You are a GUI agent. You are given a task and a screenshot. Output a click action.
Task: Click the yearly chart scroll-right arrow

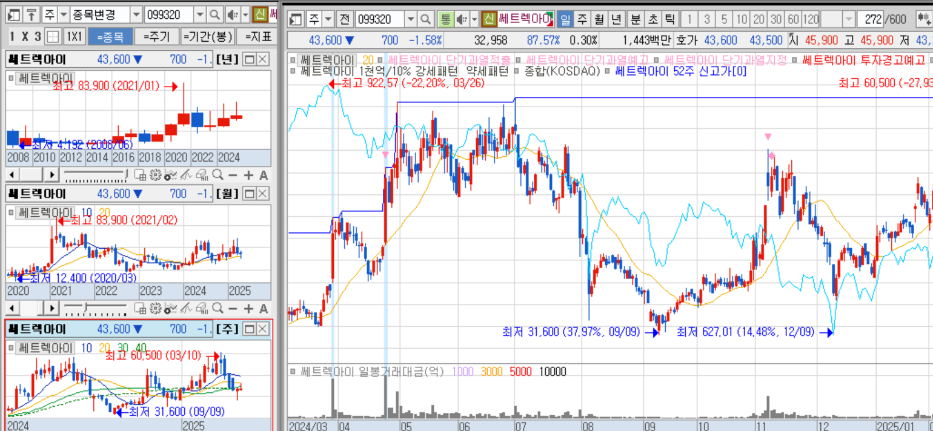tap(51, 175)
